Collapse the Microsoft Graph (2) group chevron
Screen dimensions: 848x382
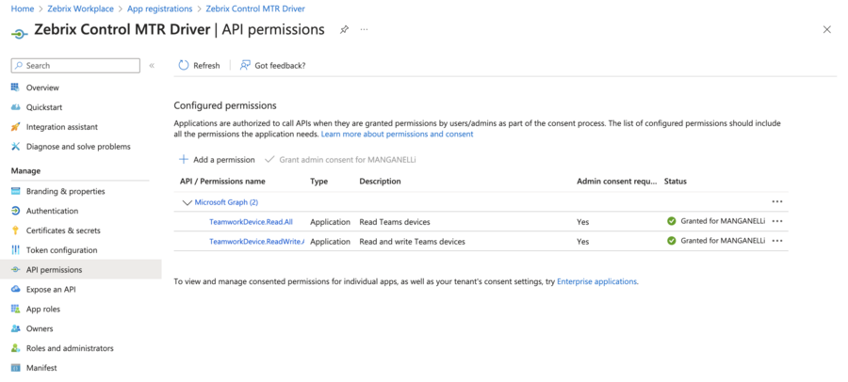coord(188,202)
